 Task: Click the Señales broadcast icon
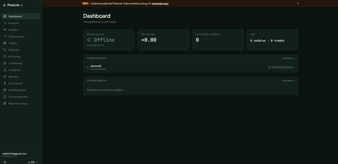(5, 30)
